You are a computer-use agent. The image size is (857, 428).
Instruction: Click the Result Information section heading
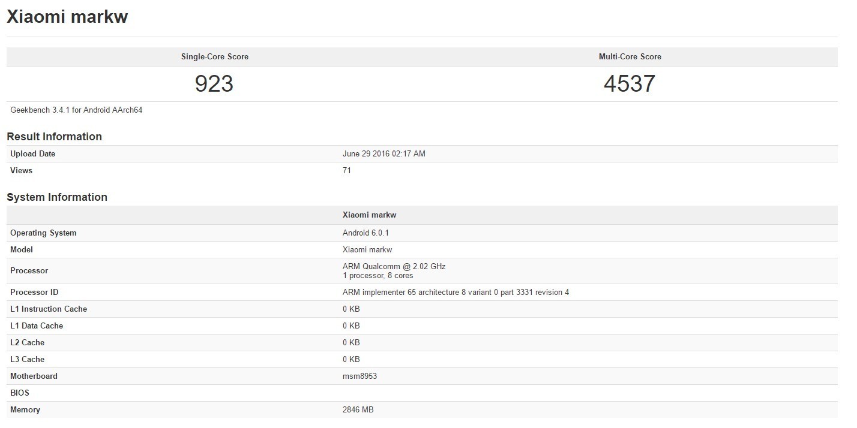54,137
